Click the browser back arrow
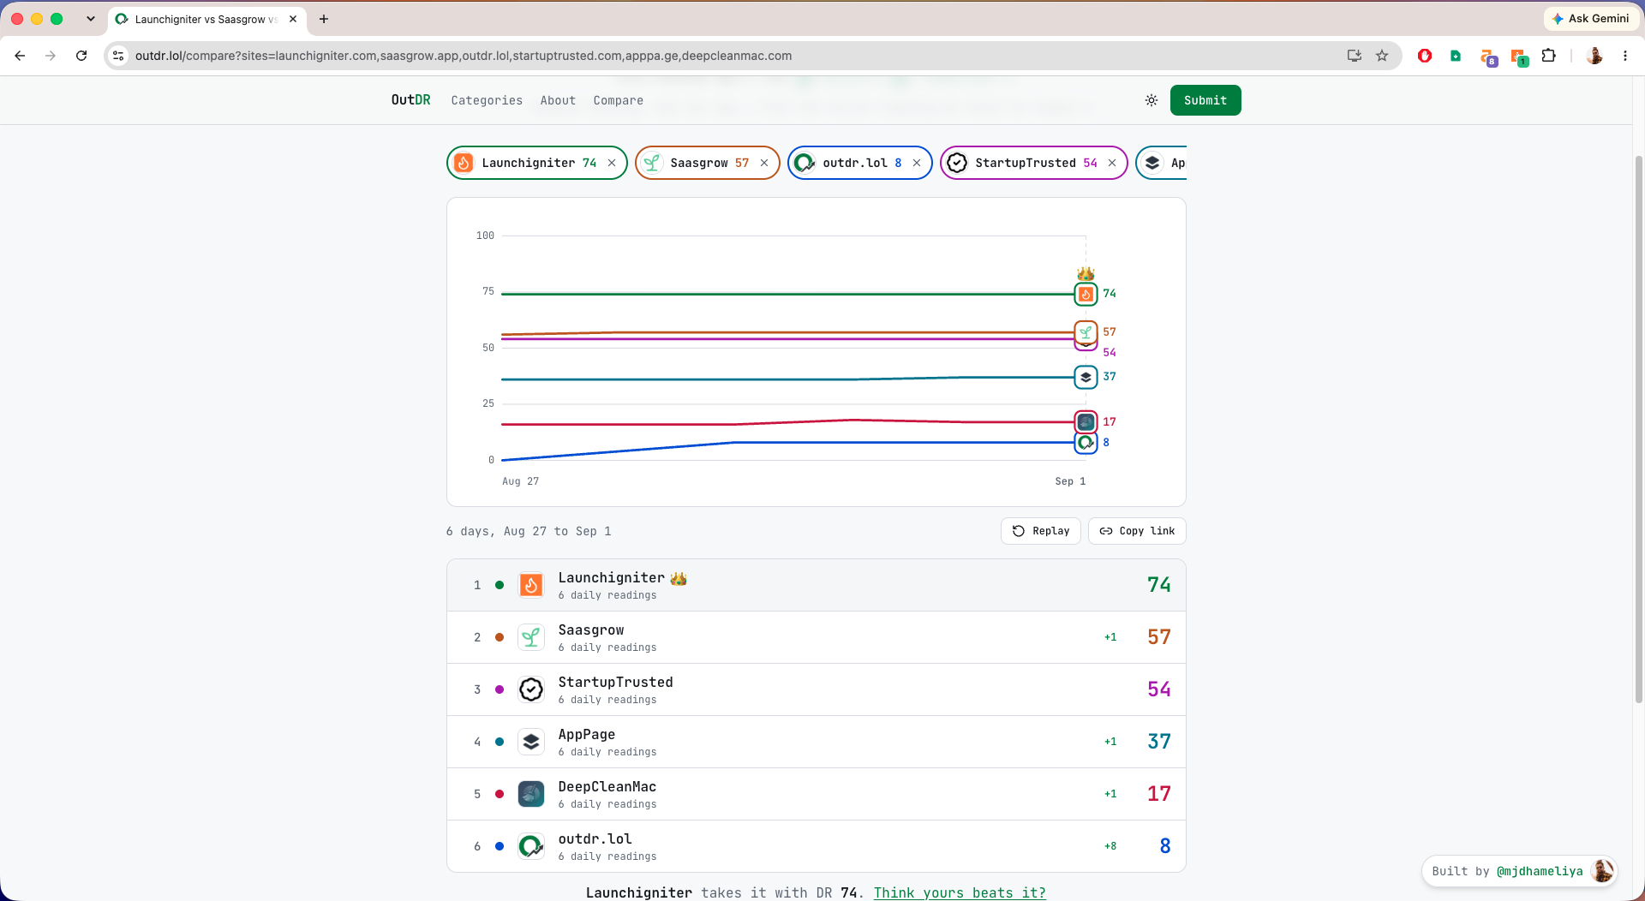 click(x=20, y=56)
